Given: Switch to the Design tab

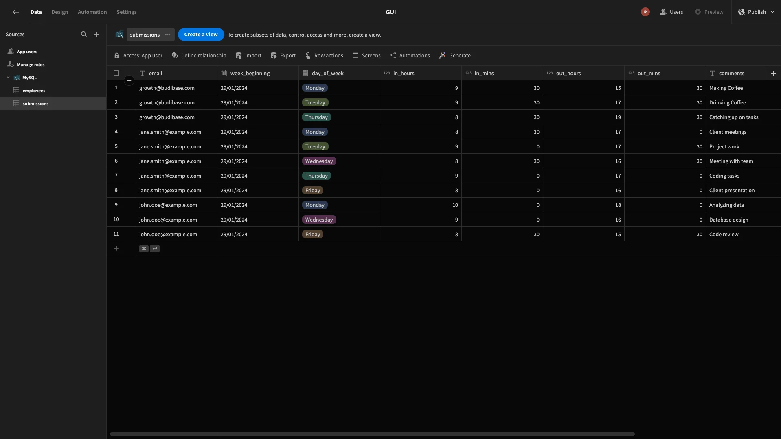Looking at the screenshot, I should [x=60, y=12].
